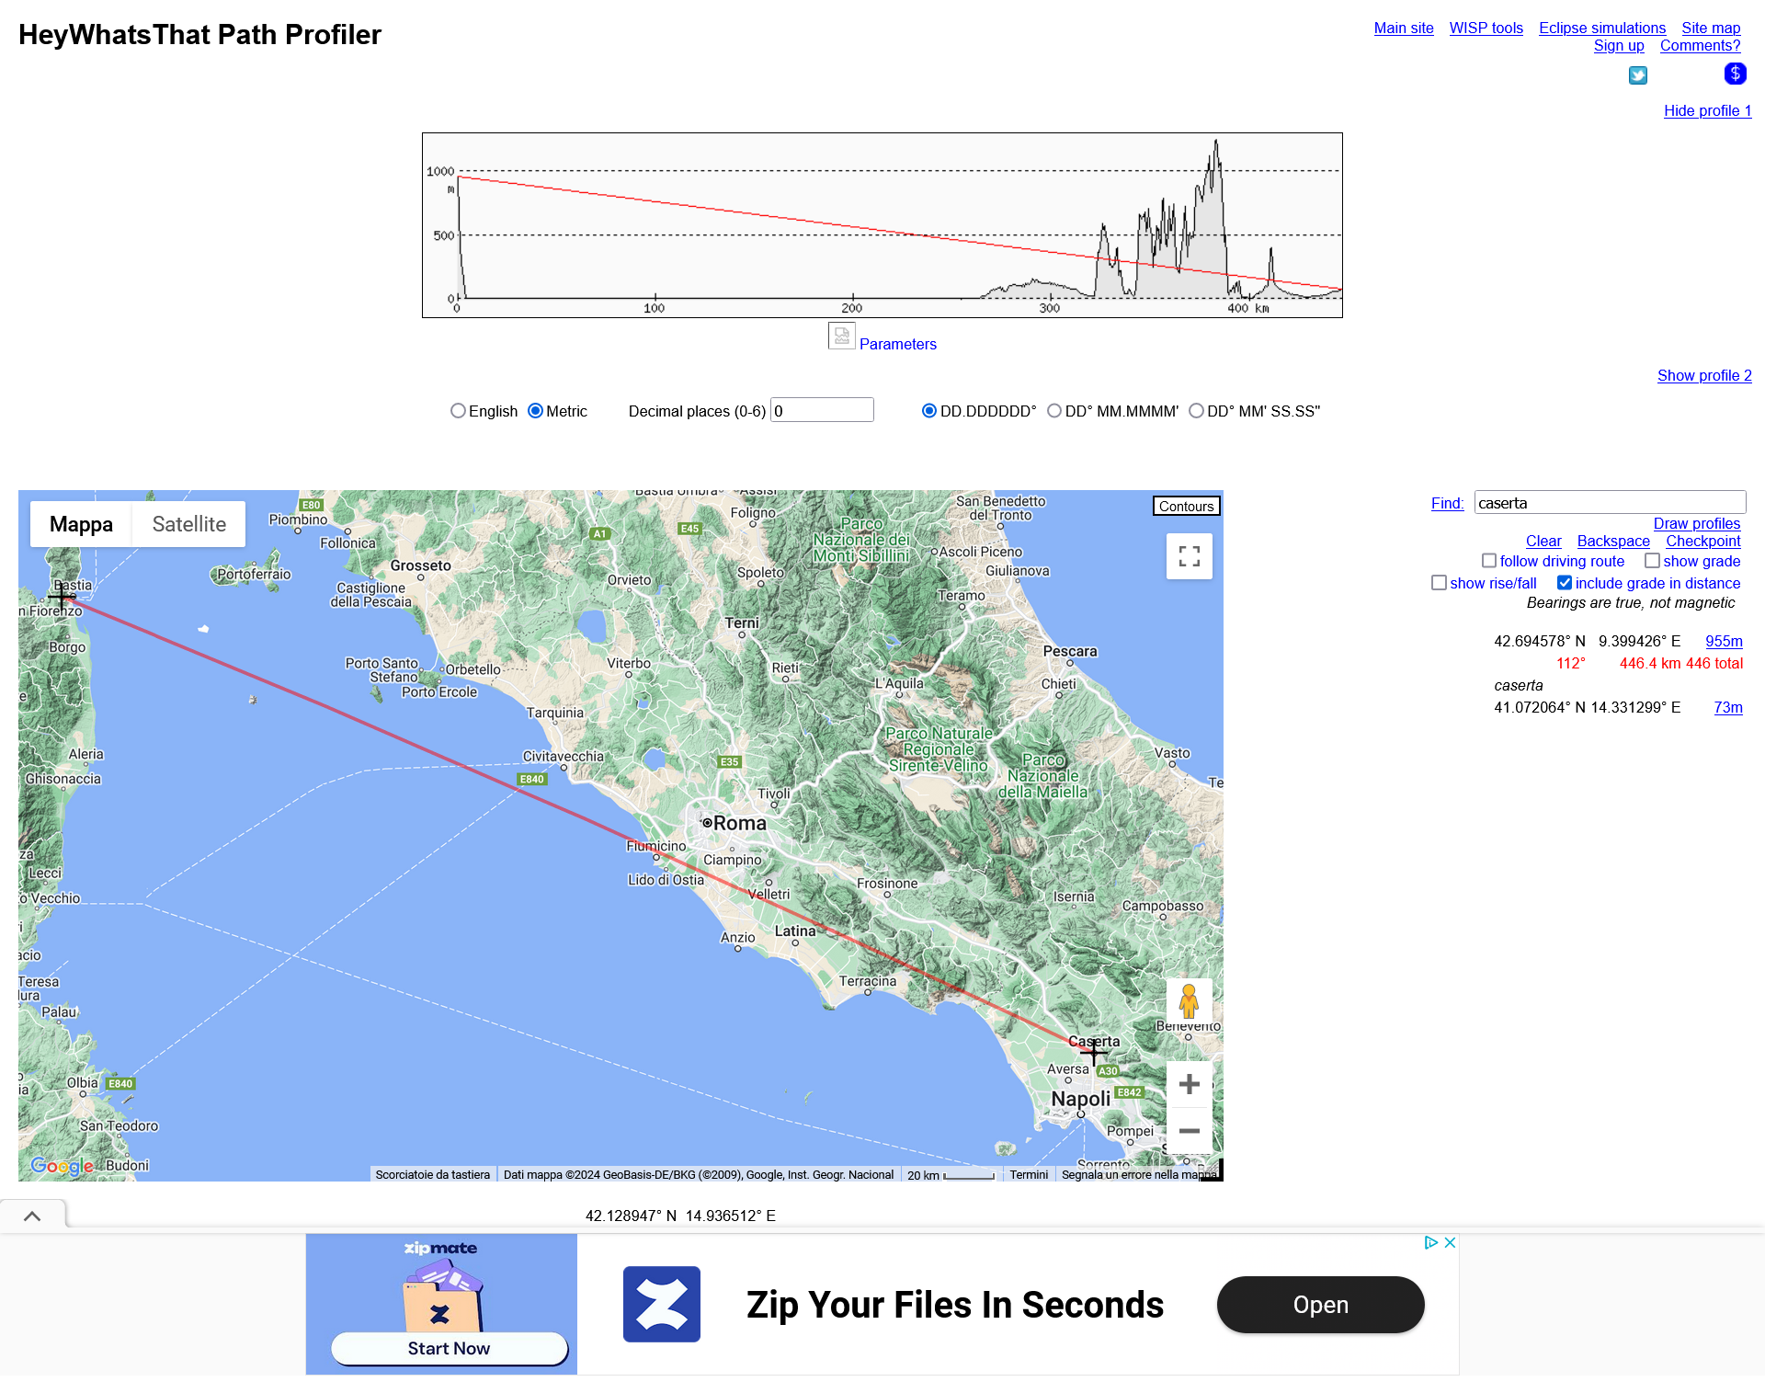
Task: Open the Parameters link
Action: click(898, 344)
